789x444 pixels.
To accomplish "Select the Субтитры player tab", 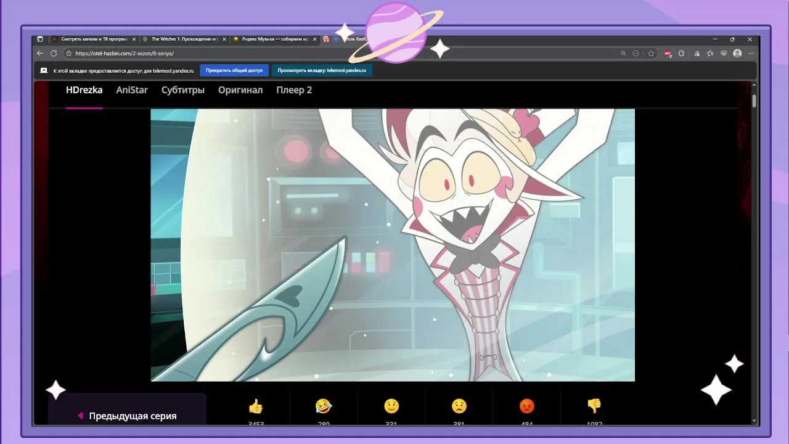I will [183, 90].
